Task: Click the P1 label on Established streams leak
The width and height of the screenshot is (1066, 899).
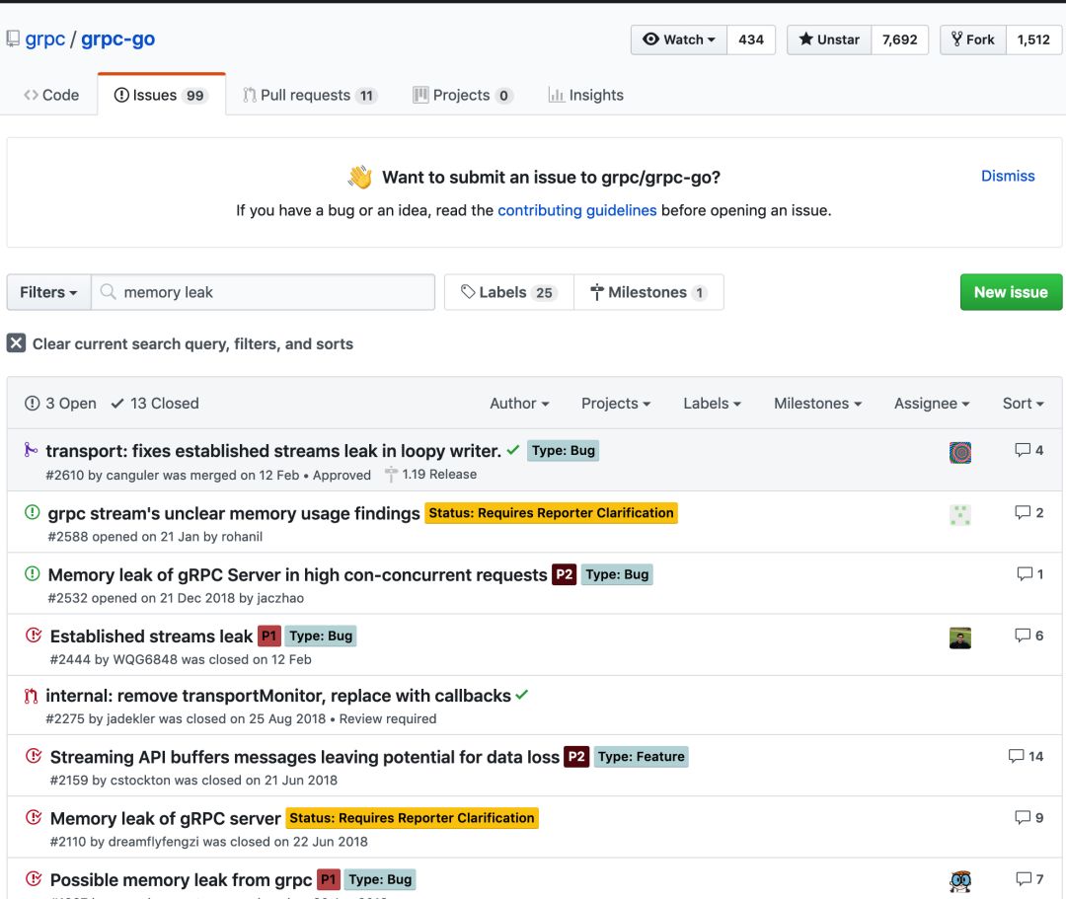Action: [x=269, y=637]
